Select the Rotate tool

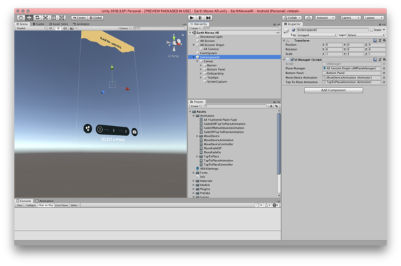[x=37, y=17]
